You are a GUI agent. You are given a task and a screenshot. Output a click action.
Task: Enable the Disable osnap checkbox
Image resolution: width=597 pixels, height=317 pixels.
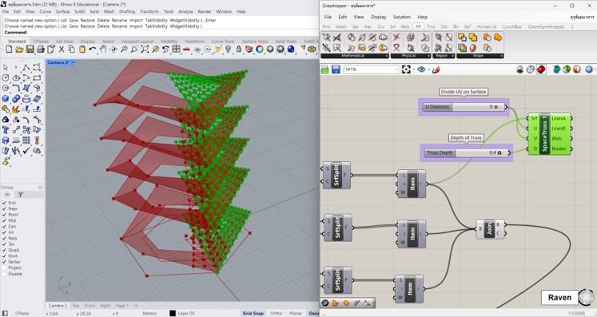4,274
